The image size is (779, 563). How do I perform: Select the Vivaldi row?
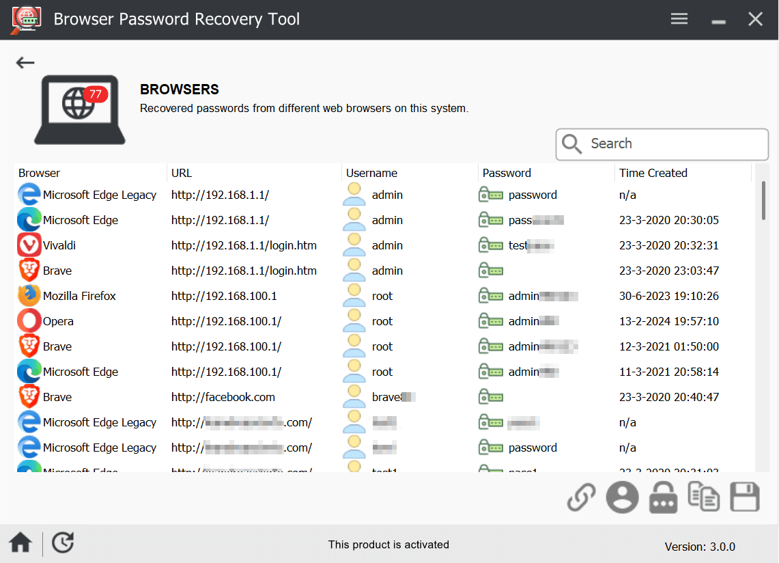[x=59, y=245]
